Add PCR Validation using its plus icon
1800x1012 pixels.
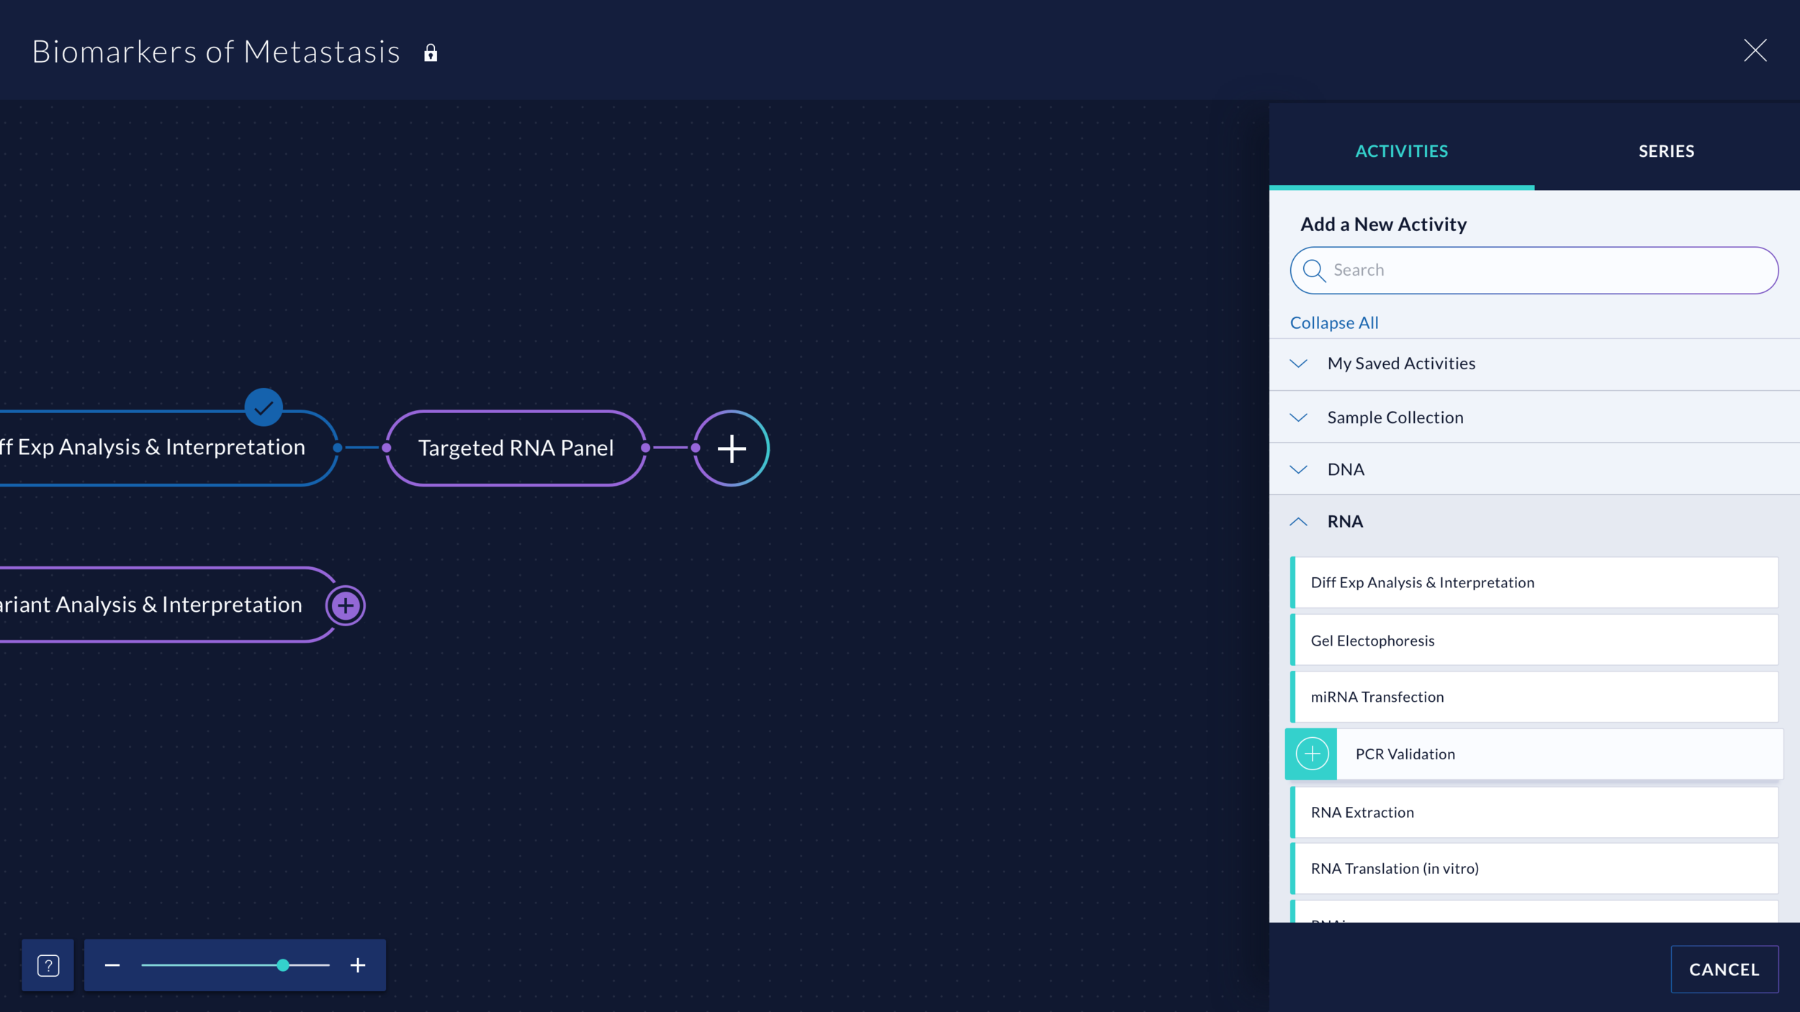pyautogui.click(x=1312, y=754)
